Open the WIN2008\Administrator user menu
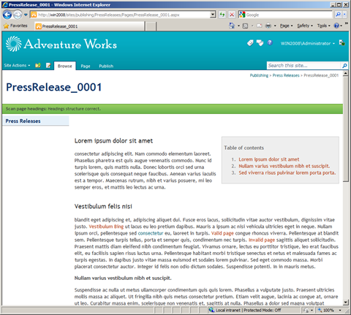 tap(308, 43)
